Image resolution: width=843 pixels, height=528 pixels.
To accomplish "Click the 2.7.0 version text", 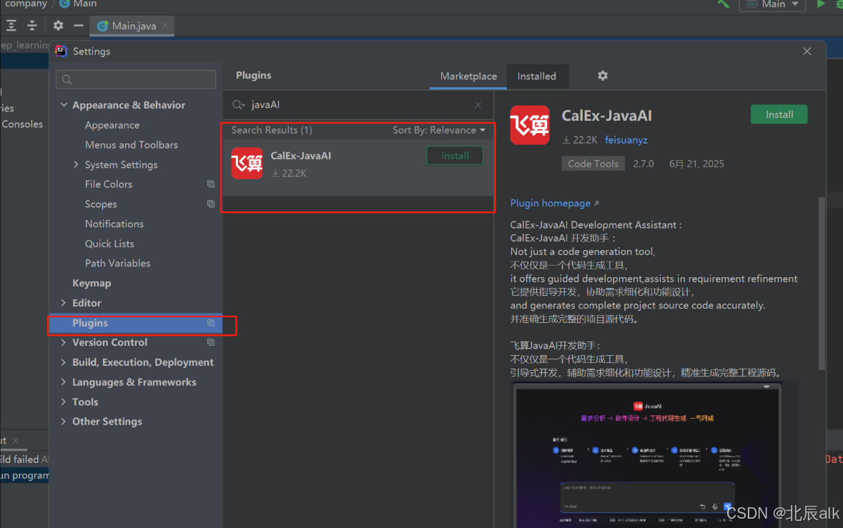I will (x=643, y=164).
